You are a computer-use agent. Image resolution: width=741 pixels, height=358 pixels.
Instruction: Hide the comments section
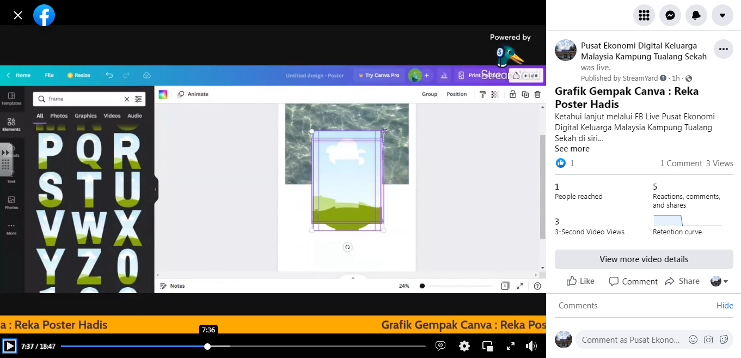[x=725, y=306]
